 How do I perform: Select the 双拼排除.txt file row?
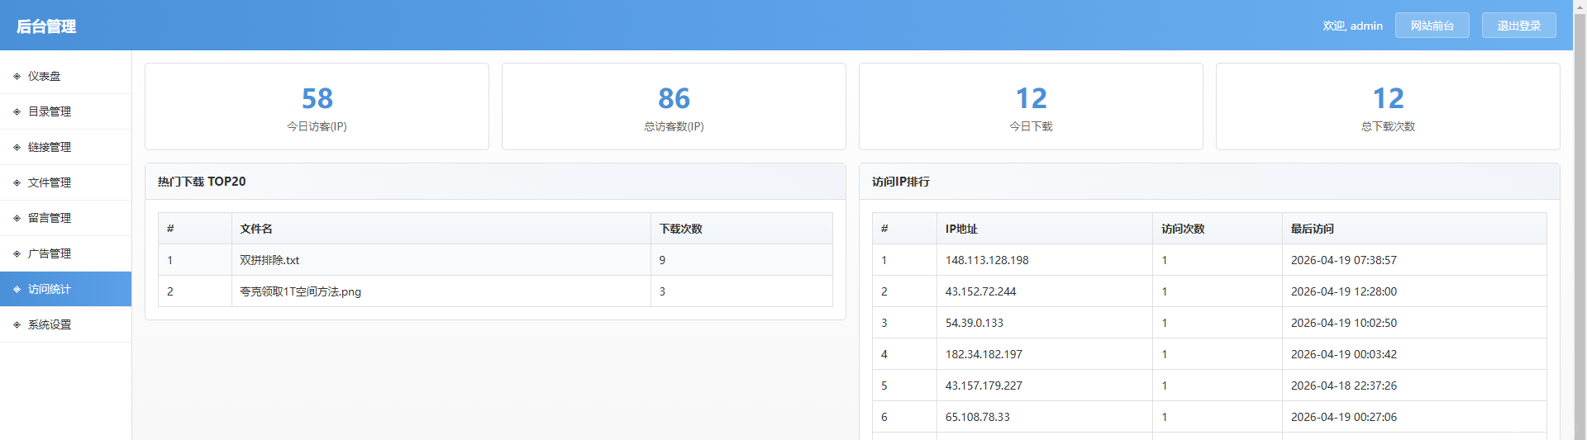(269, 260)
